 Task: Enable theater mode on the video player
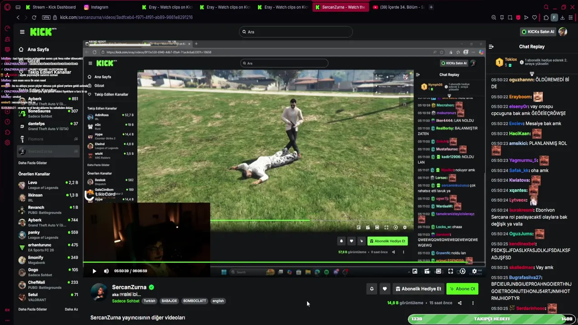click(438, 271)
